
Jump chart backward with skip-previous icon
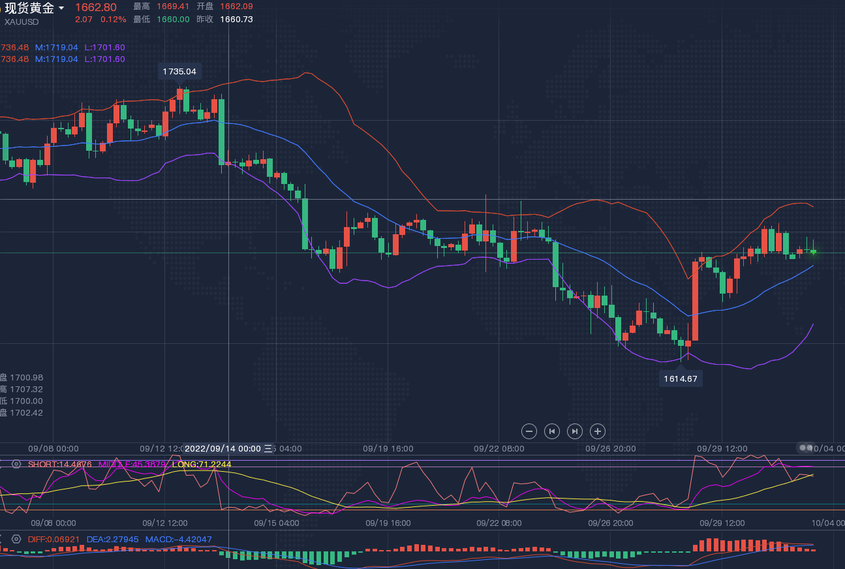[552, 431]
